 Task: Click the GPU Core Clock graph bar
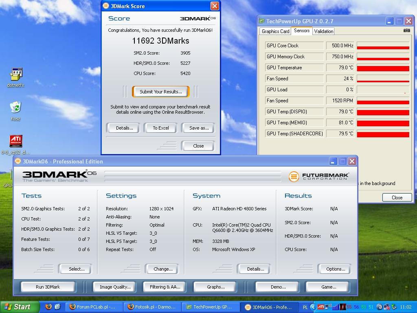click(x=383, y=46)
